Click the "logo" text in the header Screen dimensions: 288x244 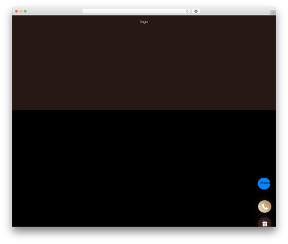pyautogui.click(x=144, y=22)
